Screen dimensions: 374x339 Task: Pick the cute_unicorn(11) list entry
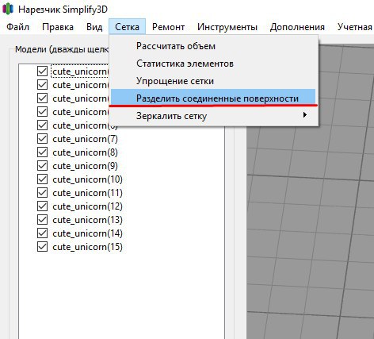click(87, 193)
